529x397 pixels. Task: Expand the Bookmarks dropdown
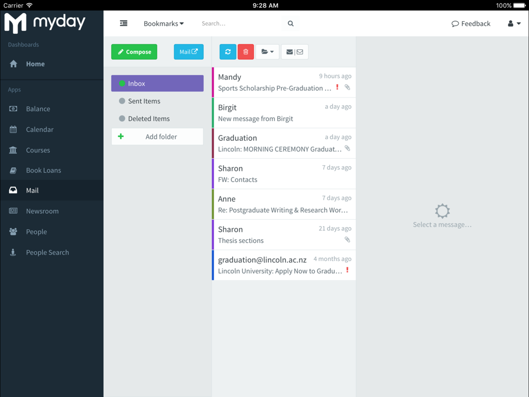163,24
